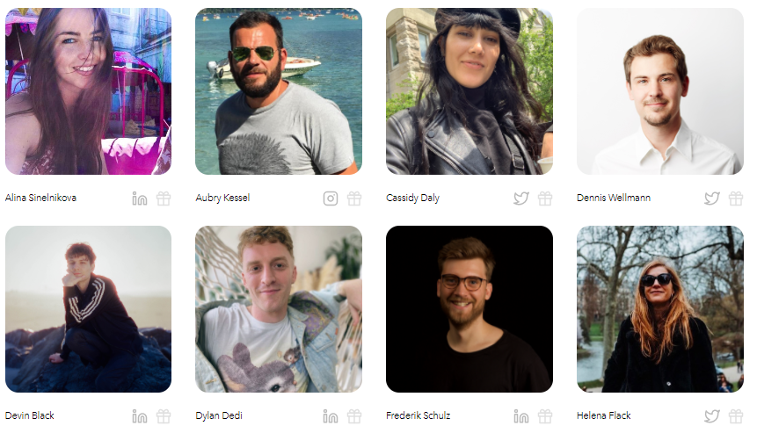
Task: Click the gift icon beside Frederik Schulz
Action: [x=545, y=416]
